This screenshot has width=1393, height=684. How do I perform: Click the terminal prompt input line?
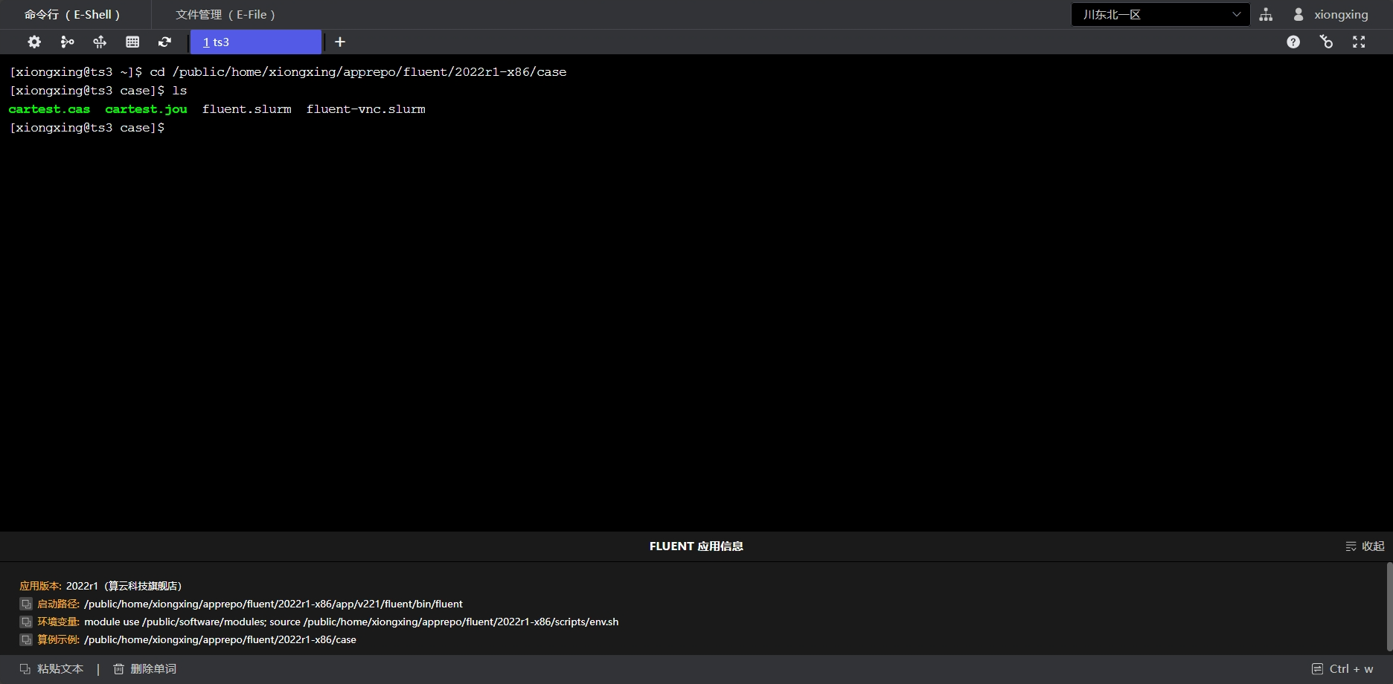pyautogui.click(x=87, y=128)
